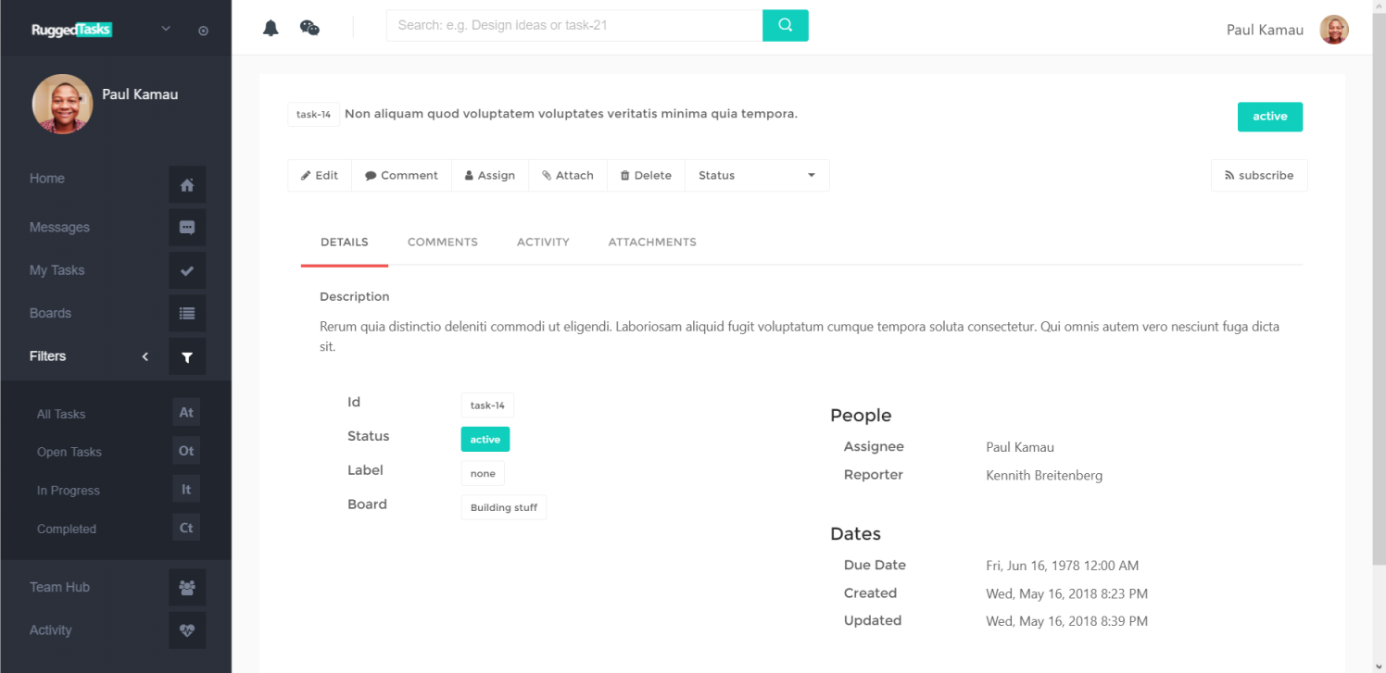Open the Status dropdown in the action bar
This screenshot has width=1386, height=673.
coord(756,175)
